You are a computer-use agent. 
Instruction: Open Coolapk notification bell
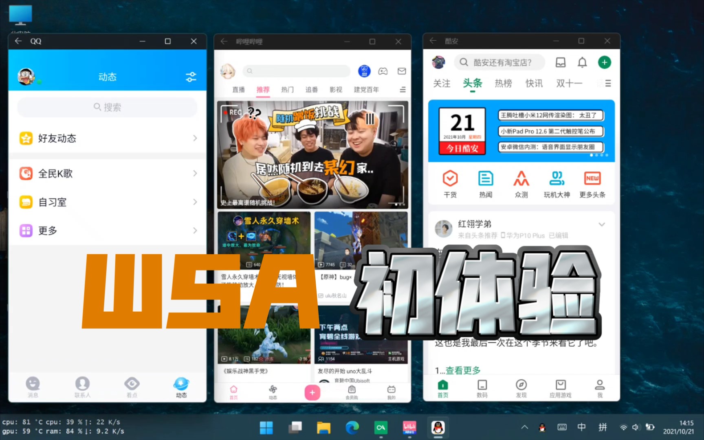tap(583, 62)
